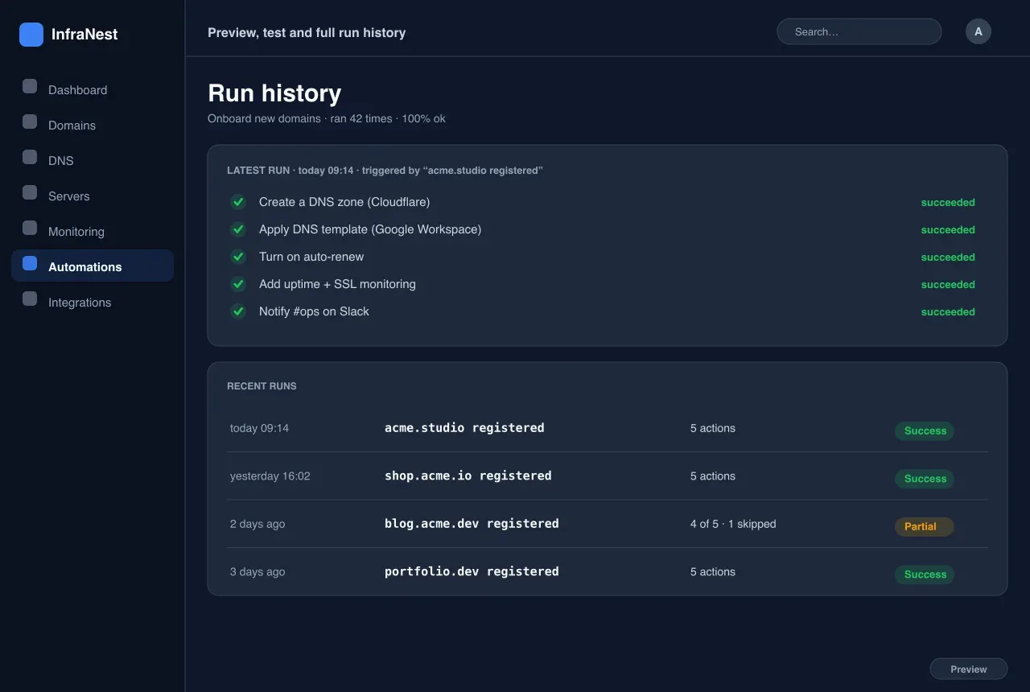Select the Create a DNS zone (Cloudflare) step
Viewport: 1030px width, 692px height.
(344, 202)
